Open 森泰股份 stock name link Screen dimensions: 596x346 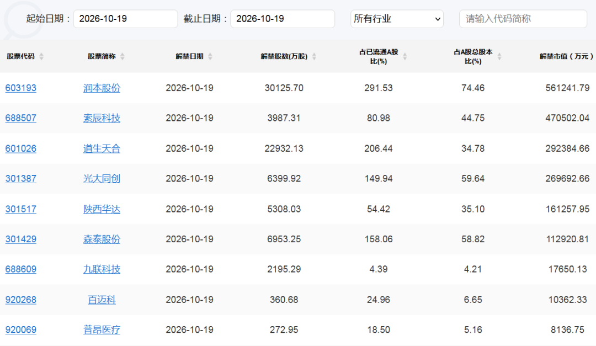102,239
